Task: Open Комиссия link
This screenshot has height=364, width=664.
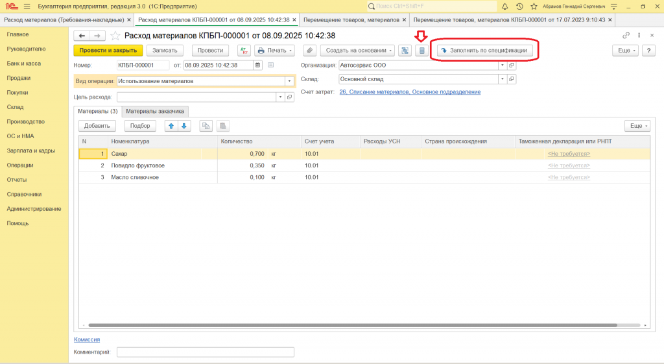Action: (87, 340)
